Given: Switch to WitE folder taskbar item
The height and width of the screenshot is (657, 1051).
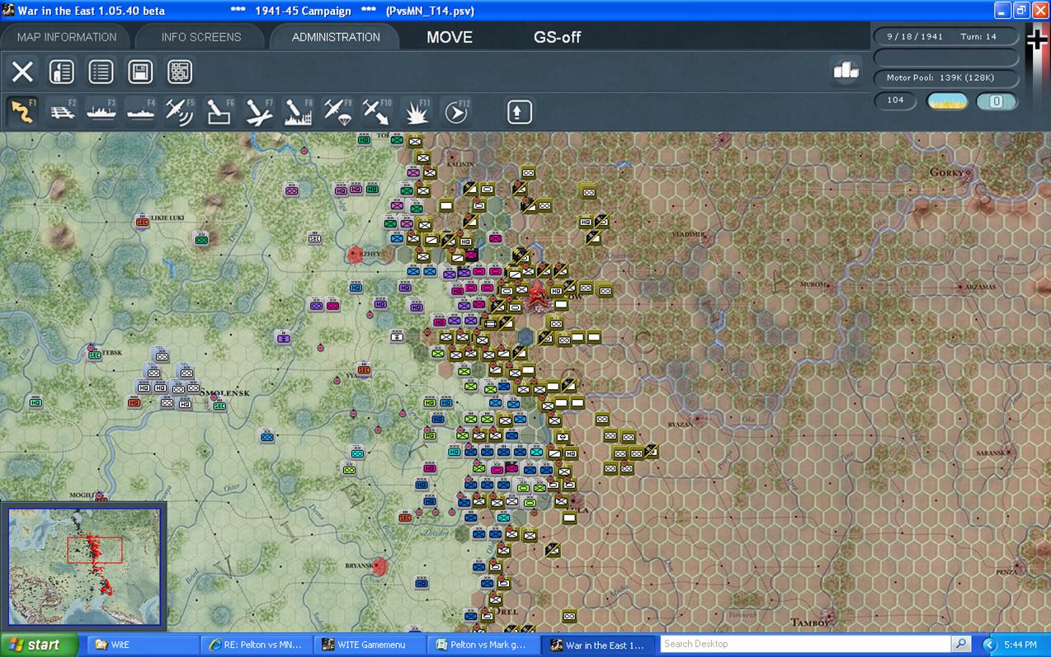Looking at the screenshot, I should point(144,645).
